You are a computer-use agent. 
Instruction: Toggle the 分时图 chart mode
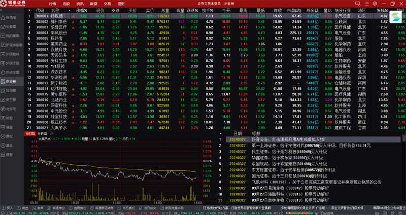point(30,133)
